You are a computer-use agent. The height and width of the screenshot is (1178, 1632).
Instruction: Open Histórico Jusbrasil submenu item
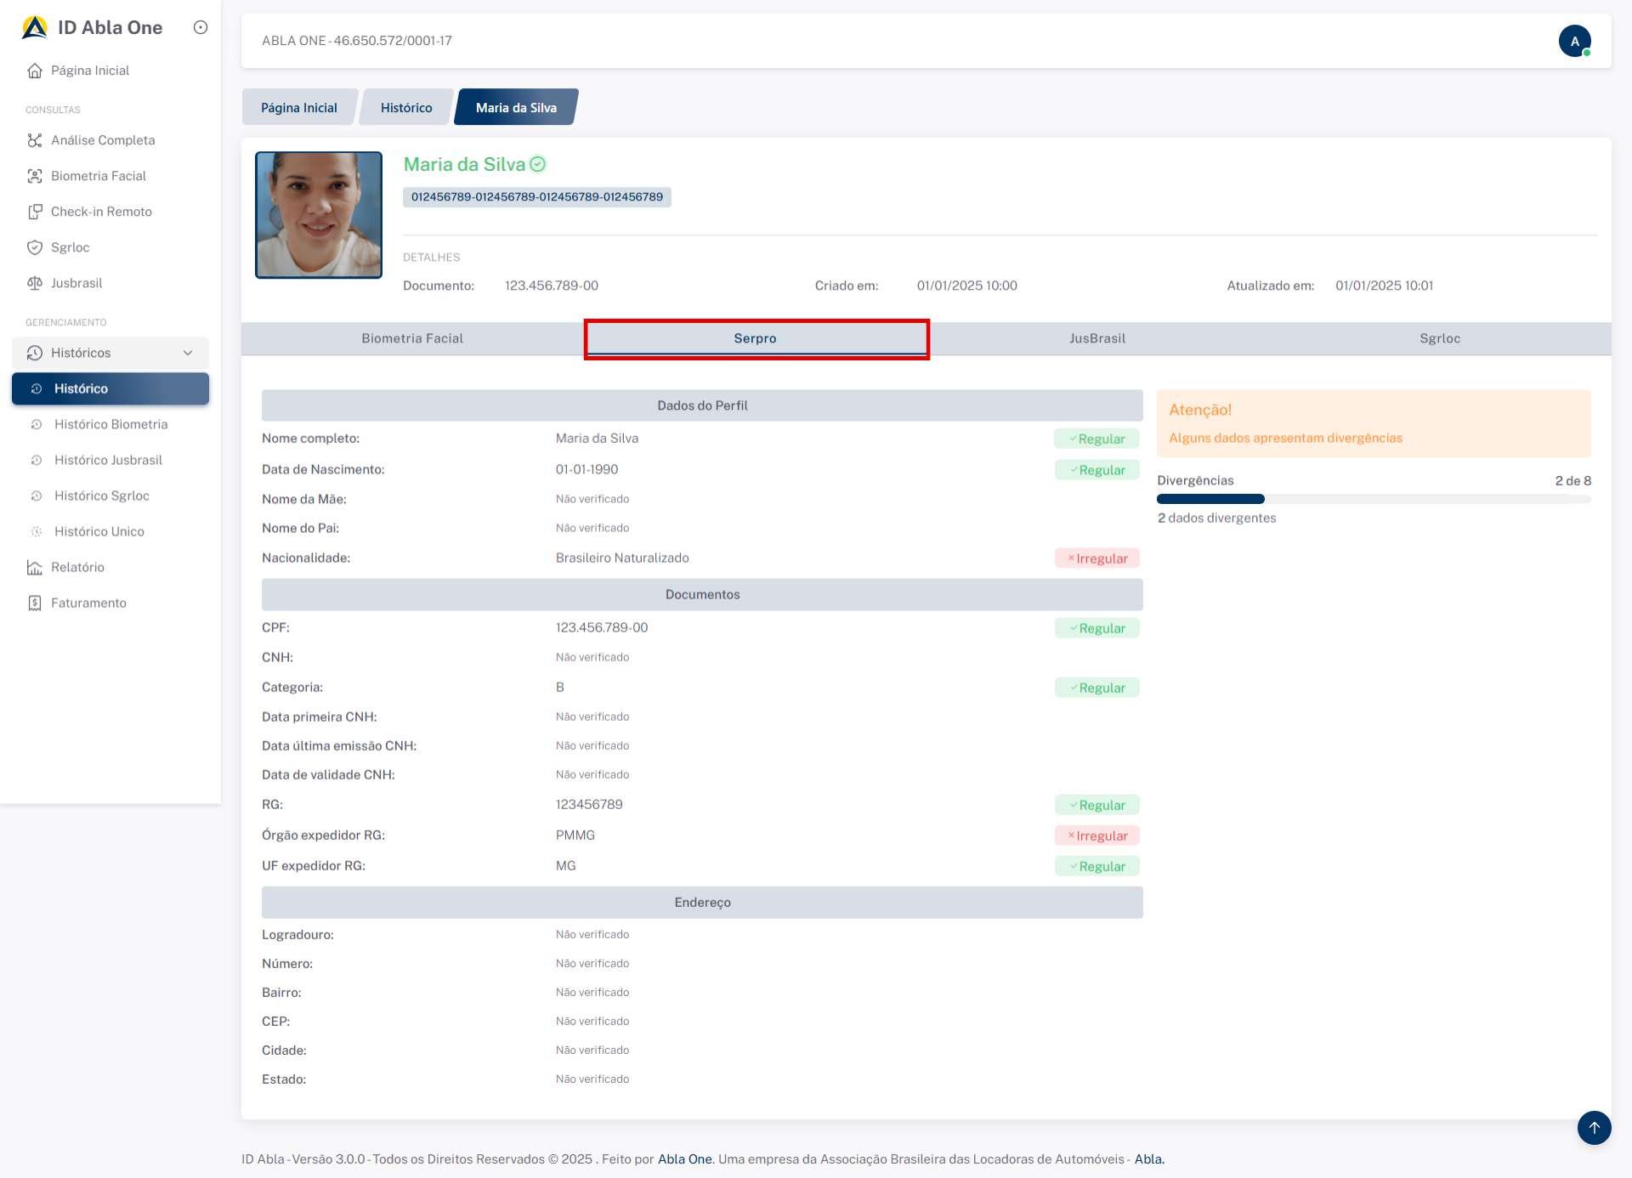click(108, 460)
